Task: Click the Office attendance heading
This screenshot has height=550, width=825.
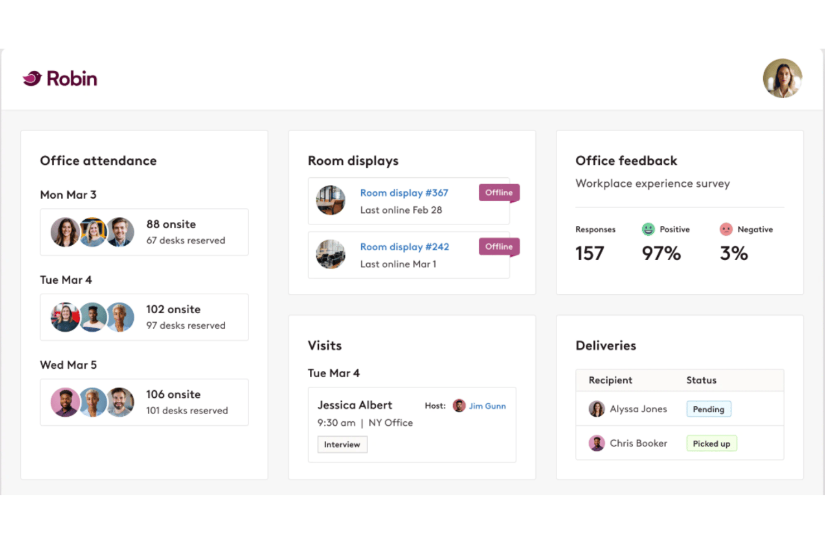Action: pyautogui.click(x=98, y=160)
